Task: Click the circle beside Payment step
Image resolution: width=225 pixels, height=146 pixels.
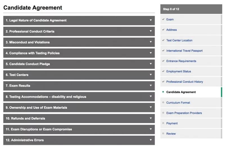Action: click(163, 123)
